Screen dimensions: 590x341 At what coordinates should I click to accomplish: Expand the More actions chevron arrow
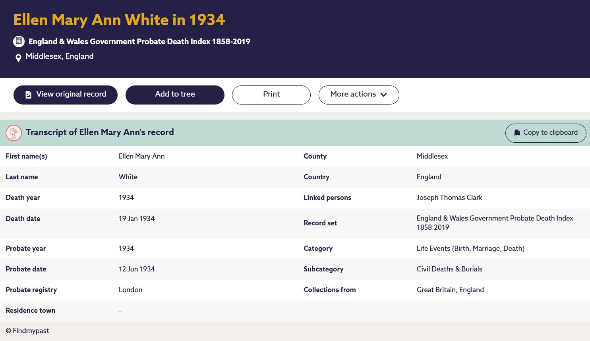pyautogui.click(x=383, y=95)
